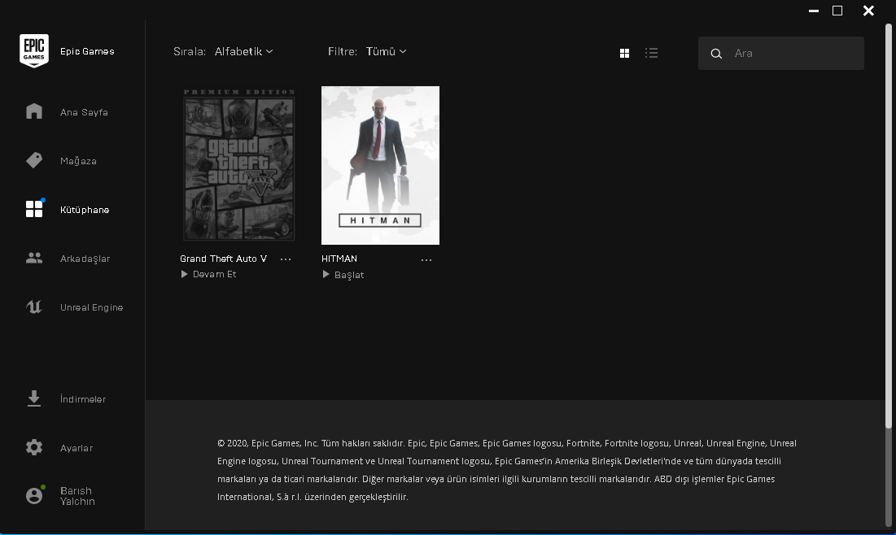Open İndirmeler downloads arrow icon
Viewport: 896px width, 535px height.
tap(33, 398)
